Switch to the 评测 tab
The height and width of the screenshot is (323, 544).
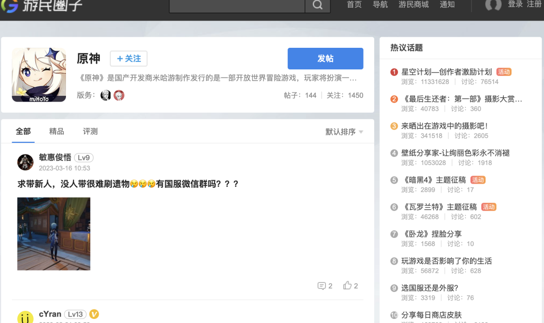(x=90, y=131)
